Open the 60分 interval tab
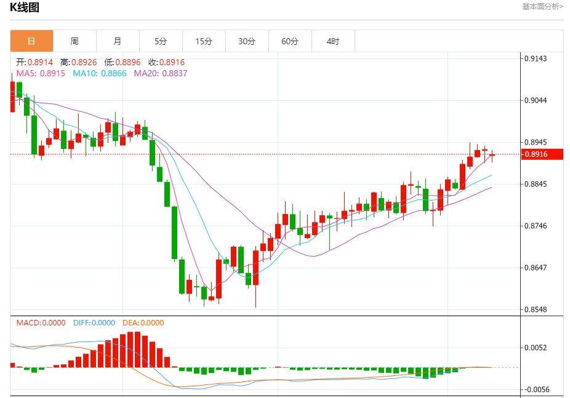The image size is (570, 398). point(290,41)
